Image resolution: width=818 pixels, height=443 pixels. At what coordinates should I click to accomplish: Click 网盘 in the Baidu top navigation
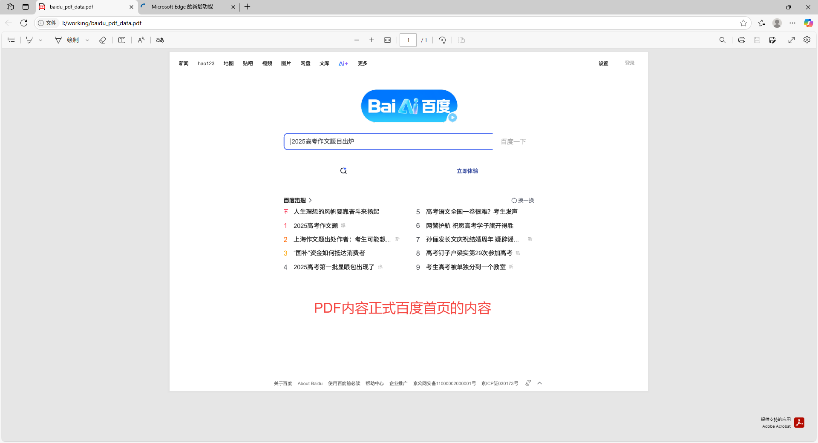tap(305, 63)
